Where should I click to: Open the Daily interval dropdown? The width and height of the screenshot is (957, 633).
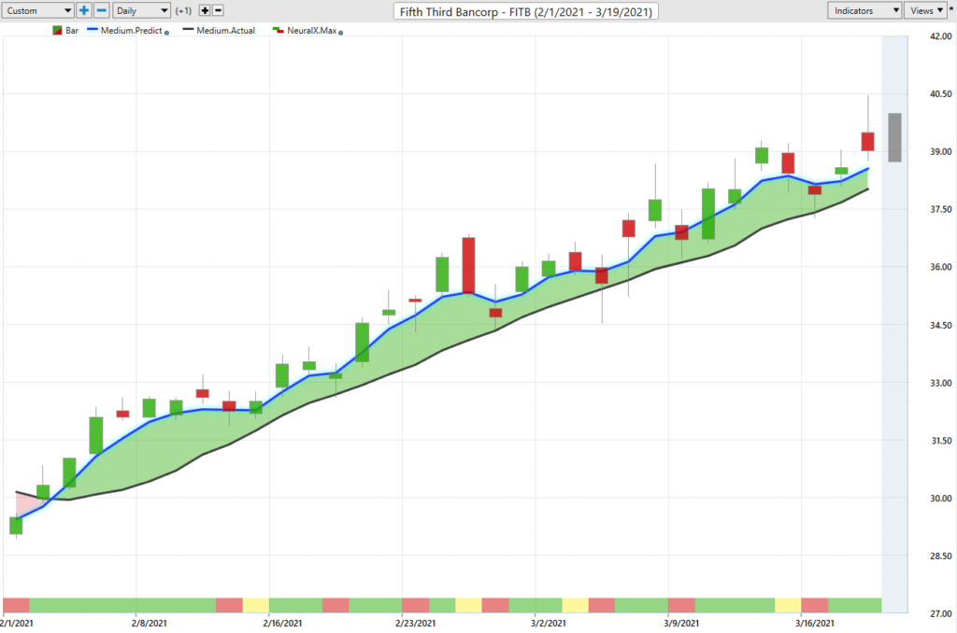(141, 10)
